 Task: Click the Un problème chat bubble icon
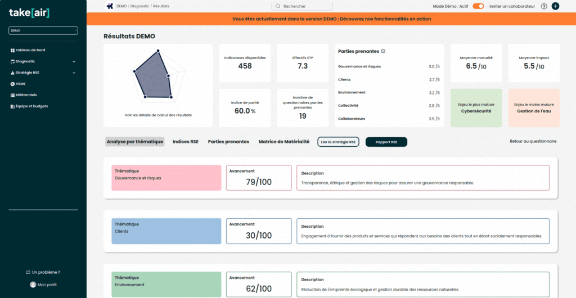[x=29, y=272]
